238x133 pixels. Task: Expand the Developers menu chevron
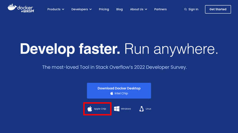(x=90, y=9)
